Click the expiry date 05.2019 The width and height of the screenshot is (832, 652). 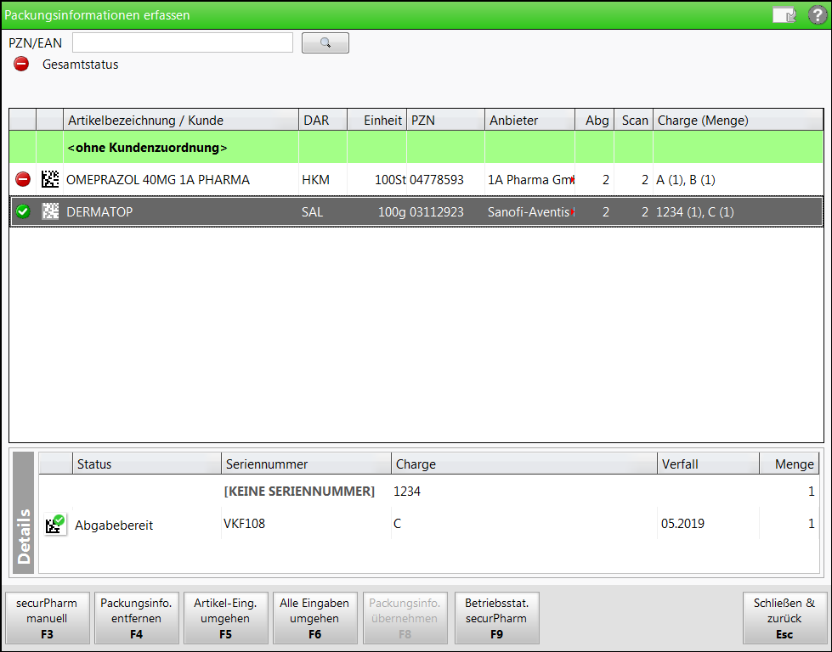[682, 524]
